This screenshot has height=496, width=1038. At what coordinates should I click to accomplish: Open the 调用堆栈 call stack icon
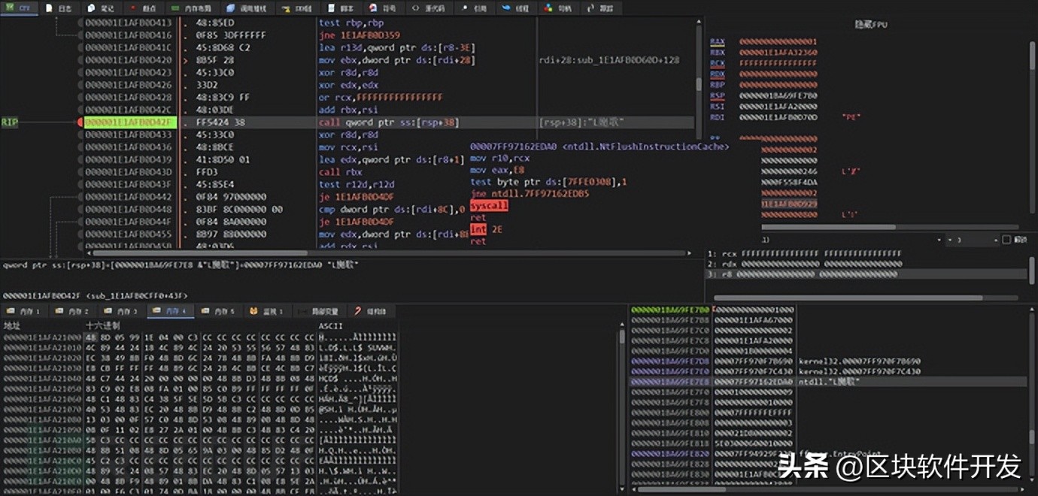(241, 9)
